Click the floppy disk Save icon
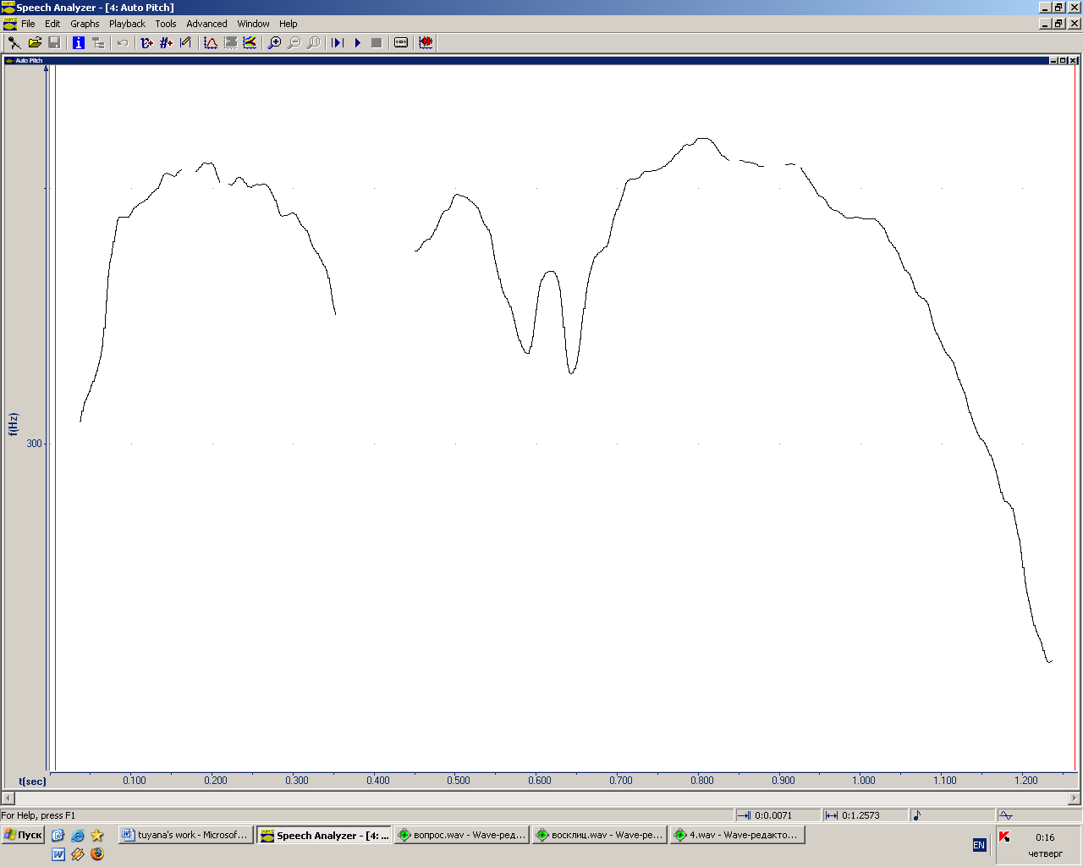Viewport: 1083px width, 867px height. (54, 42)
